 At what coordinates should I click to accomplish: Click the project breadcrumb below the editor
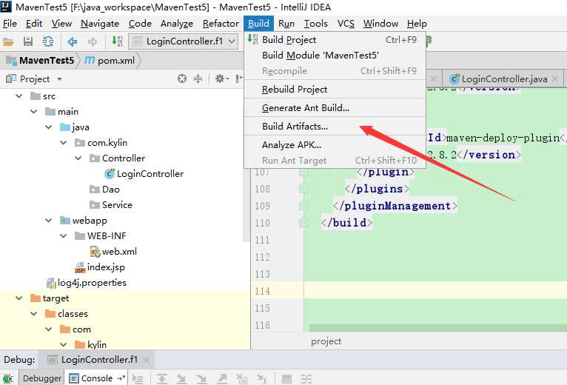326,341
